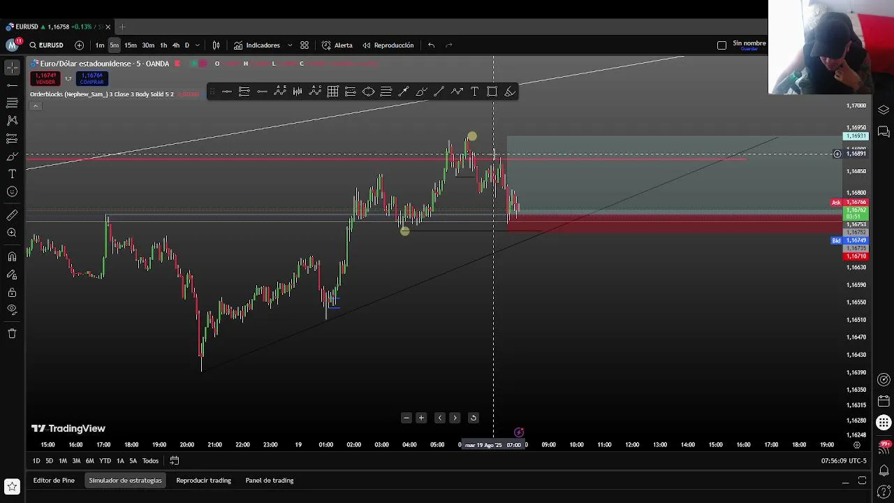The image size is (894, 503).
Task: Select text T tool in favorites toolbar
Action: [x=474, y=92]
